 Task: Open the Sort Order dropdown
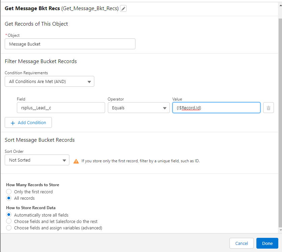click(x=37, y=160)
